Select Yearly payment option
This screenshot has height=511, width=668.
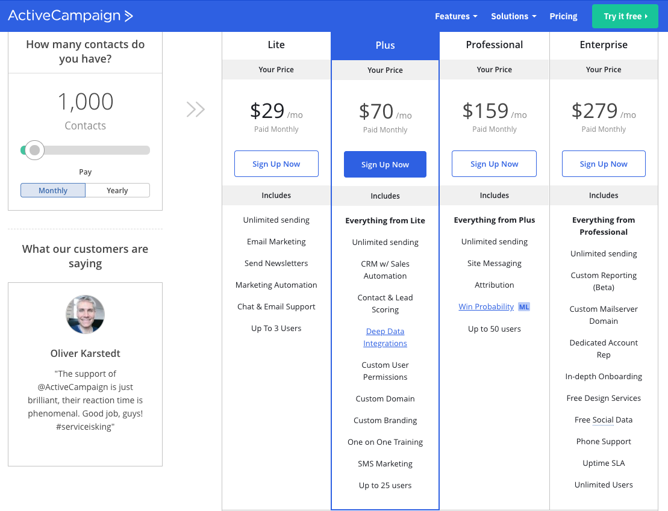pyautogui.click(x=117, y=190)
